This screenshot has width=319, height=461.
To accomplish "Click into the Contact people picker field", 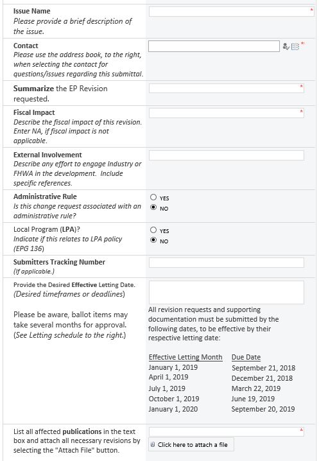I will (214, 46).
